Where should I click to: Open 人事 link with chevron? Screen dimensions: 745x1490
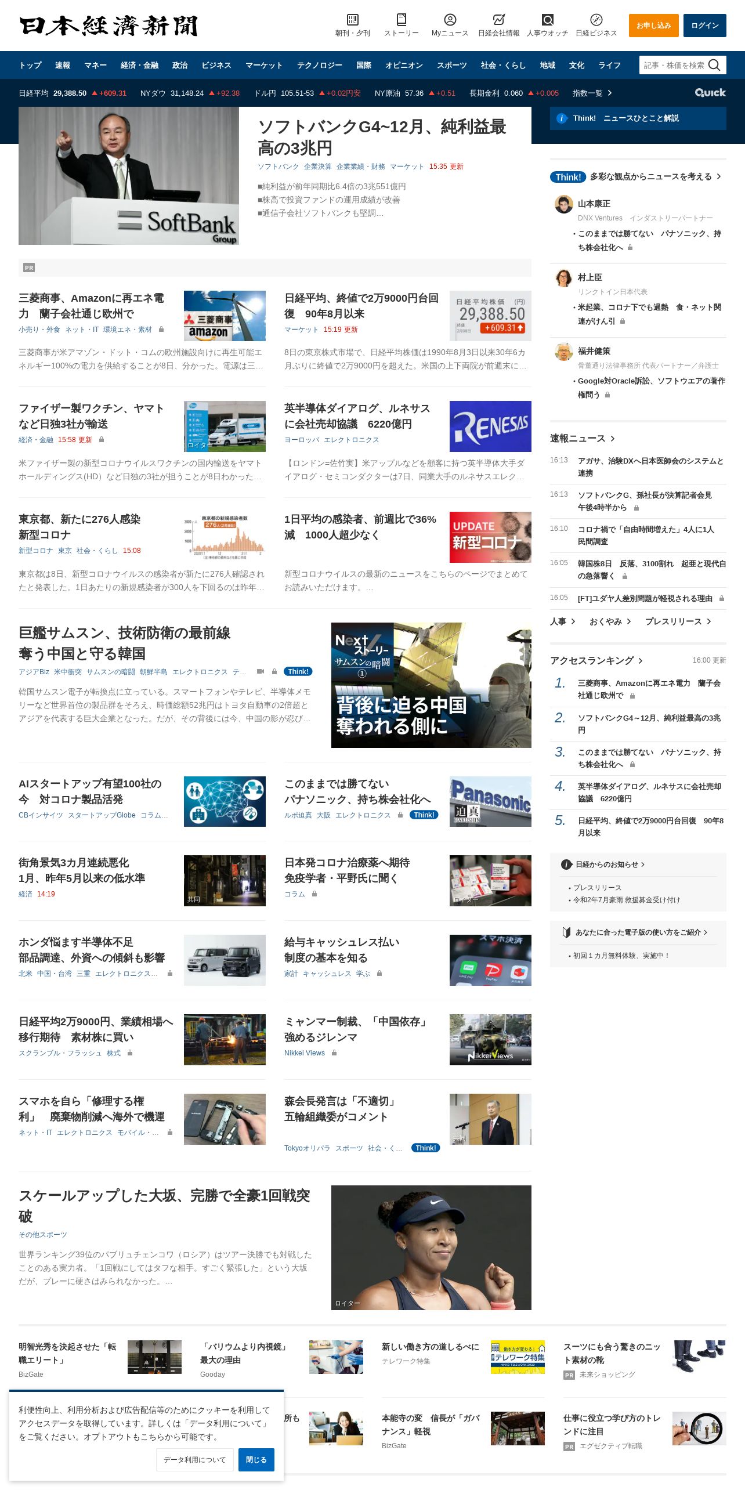click(563, 621)
